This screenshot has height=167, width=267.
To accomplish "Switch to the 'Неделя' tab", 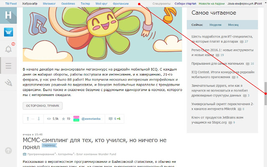I will (x=215, y=25).
